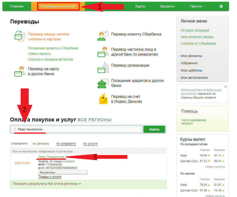Click the green bank icon for Погашение кредитов
The width and height of the screenshot is (237, 197).
[x=103, y=83]
